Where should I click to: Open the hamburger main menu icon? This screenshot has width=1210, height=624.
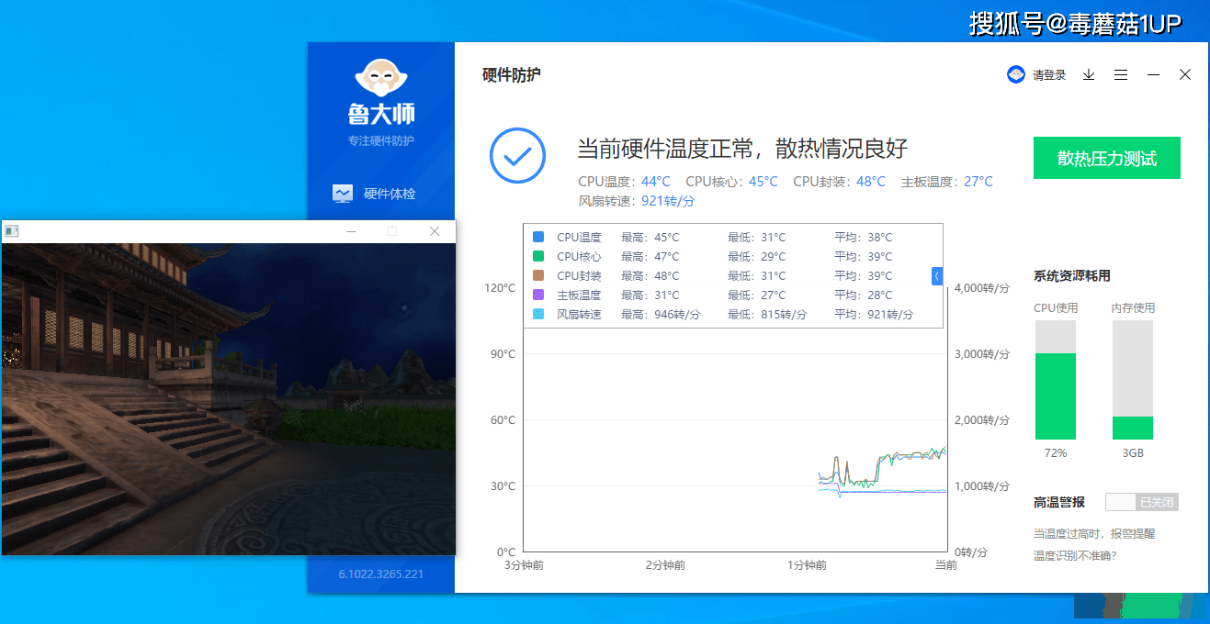[x=1121, y=75]
